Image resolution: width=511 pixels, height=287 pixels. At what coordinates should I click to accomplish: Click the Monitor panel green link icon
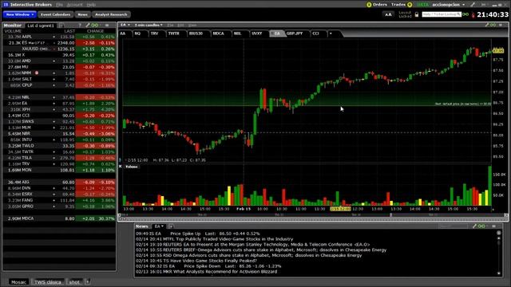(x=94, y=26)
